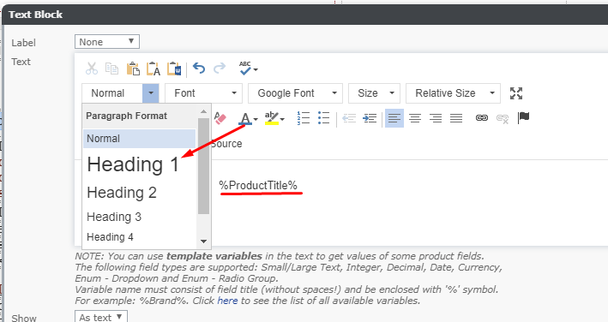This screenshot has width=608, height=322.
Task: Click the format list scroll-down arrow
Action: coord(203,241)
